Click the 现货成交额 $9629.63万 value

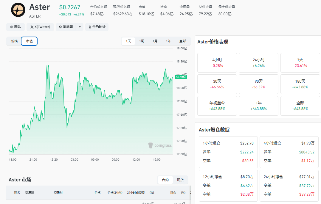click(123, 14)
